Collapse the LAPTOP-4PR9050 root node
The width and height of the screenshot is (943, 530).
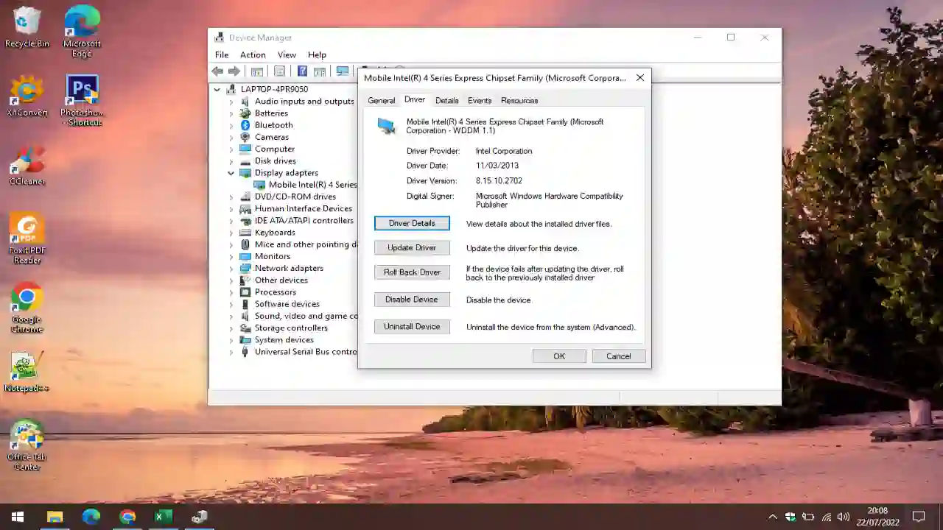pos(217,90)
